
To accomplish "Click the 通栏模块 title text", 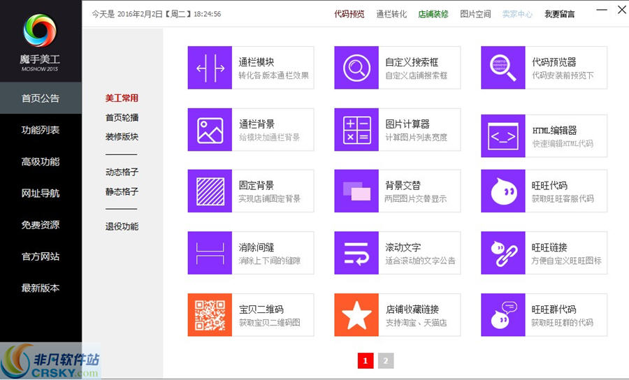I will (x=256, y=62).
